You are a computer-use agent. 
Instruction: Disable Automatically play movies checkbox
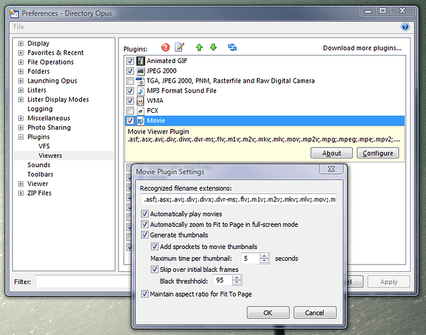pyautogui.click(x=145, y=214)
